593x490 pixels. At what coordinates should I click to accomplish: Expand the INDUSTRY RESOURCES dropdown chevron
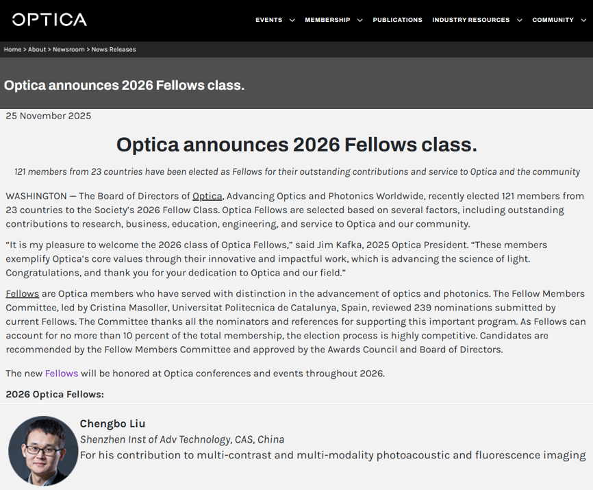tap(519, 20)
